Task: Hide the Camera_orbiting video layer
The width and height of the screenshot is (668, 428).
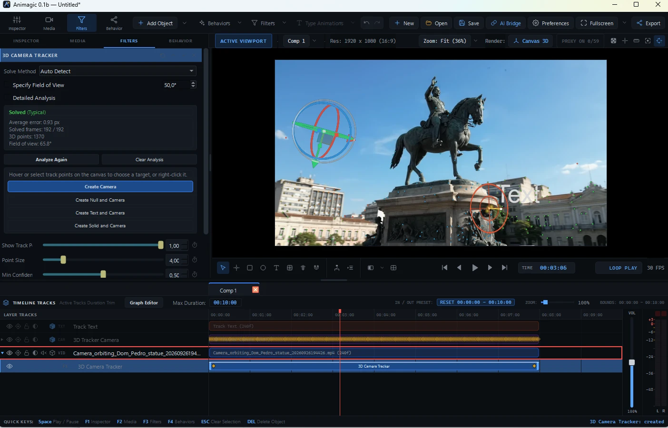Action: pos(10,353)
